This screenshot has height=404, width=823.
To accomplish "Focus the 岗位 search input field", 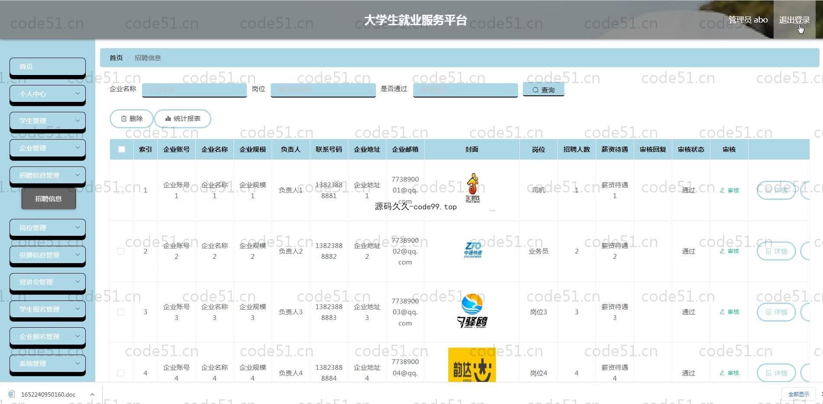I will click(323, 90).
